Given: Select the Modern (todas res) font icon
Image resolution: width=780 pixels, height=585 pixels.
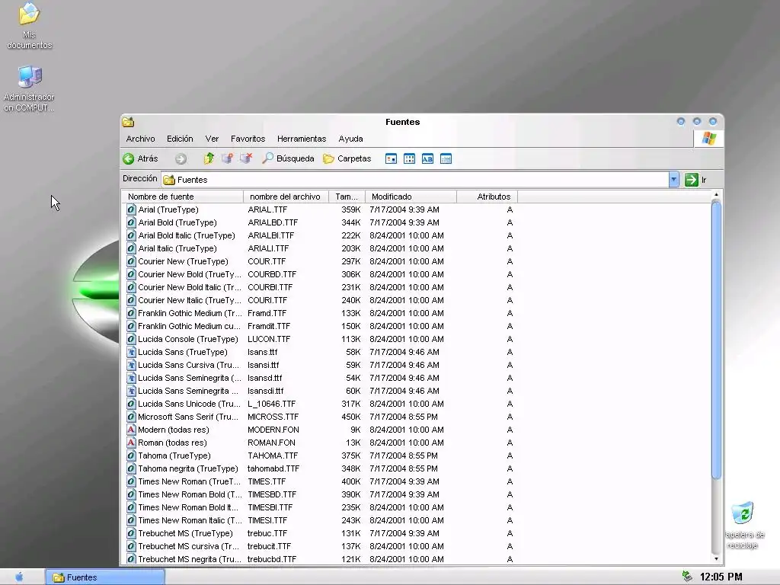Looking at the screenshot, I should [x=131, y=430].
